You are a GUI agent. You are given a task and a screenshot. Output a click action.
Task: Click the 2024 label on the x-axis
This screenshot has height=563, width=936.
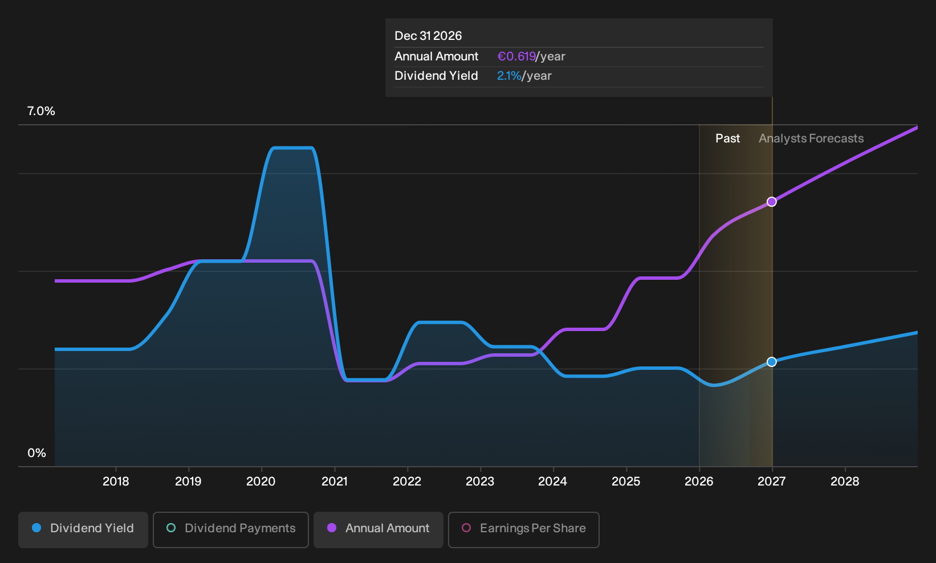pos(553,482)
